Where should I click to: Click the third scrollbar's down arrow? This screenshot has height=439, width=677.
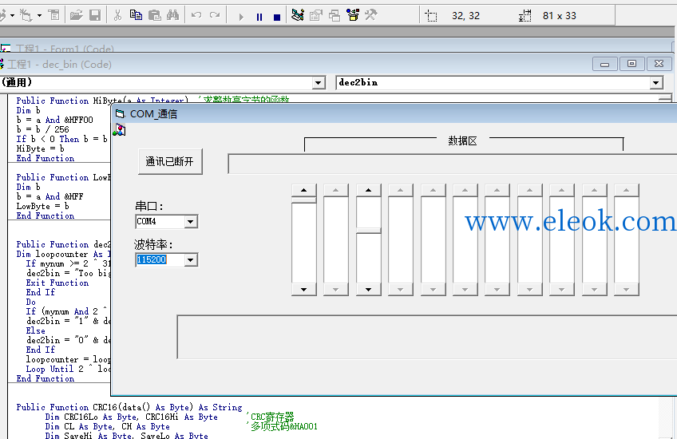point(368,289)
